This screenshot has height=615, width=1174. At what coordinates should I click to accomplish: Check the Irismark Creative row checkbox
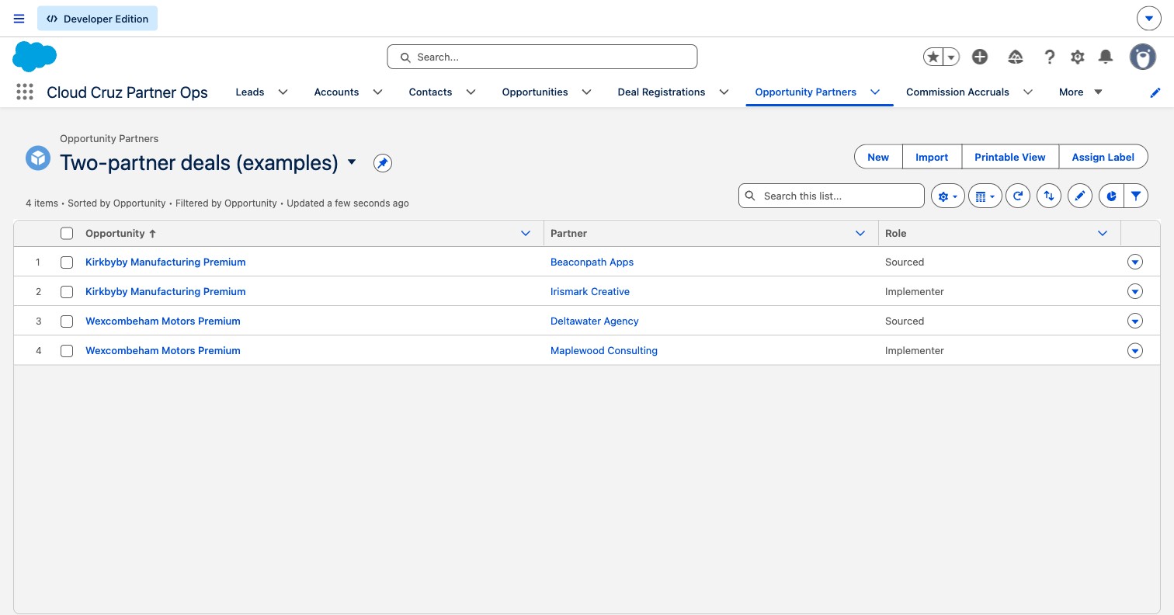coord(67,292)
